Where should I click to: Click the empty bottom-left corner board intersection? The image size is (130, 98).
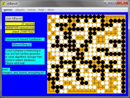pos(49,91)
